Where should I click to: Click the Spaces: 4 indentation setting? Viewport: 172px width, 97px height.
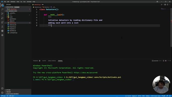(134, 96)
